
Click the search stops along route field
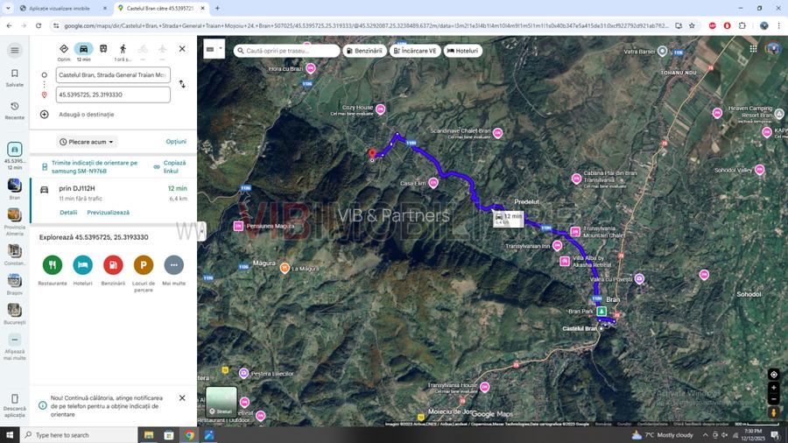click(287, 51)
